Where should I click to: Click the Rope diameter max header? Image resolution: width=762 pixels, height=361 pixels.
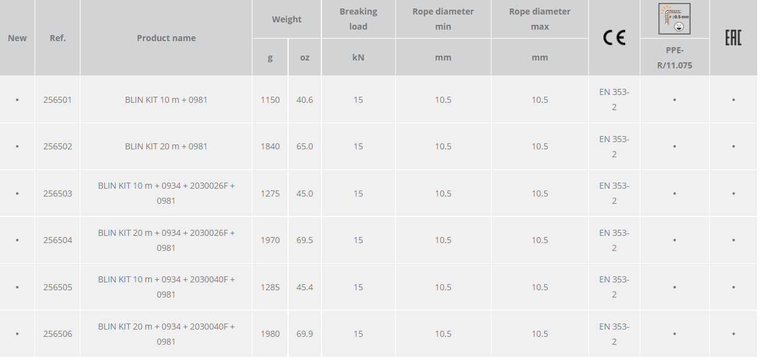tap(539, 19)
